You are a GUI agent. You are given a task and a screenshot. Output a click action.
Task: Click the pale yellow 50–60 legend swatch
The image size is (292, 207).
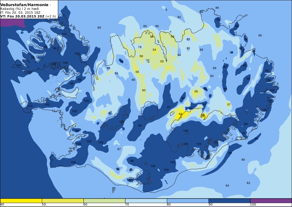63,201
